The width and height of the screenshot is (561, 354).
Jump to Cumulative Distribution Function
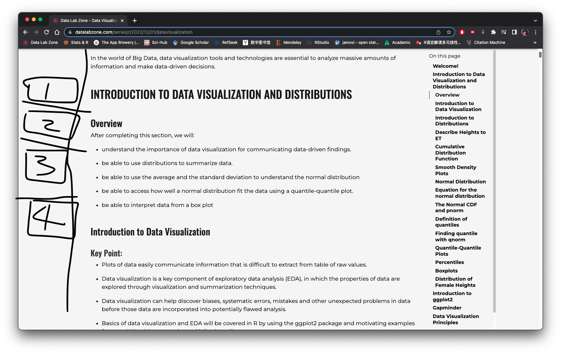pyautogui.click(x=451, y=153)
